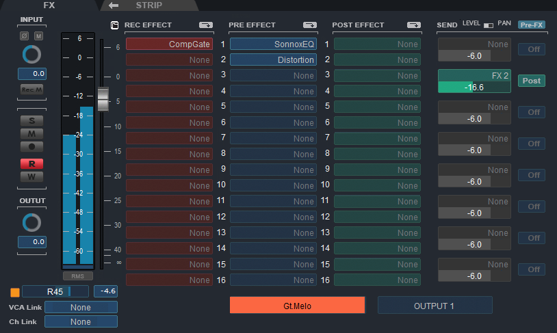Click the input gain knob
The width and height of the screenshot is (557, 333).
pos(31,55)
